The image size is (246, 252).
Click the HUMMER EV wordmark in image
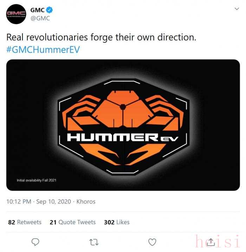123,137
